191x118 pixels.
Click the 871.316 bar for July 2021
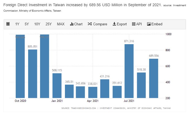click(x=129, y=71)
